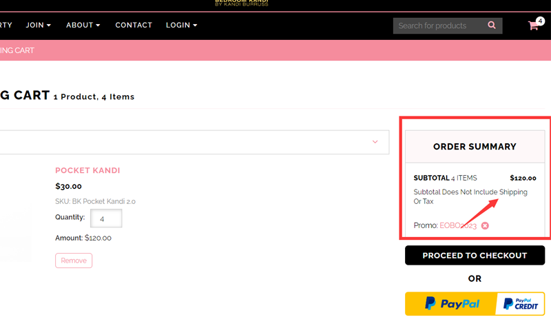Click the 1 Product, 4 Items text
The height and width of the screenshot is (317, 551).
[94, 96]
